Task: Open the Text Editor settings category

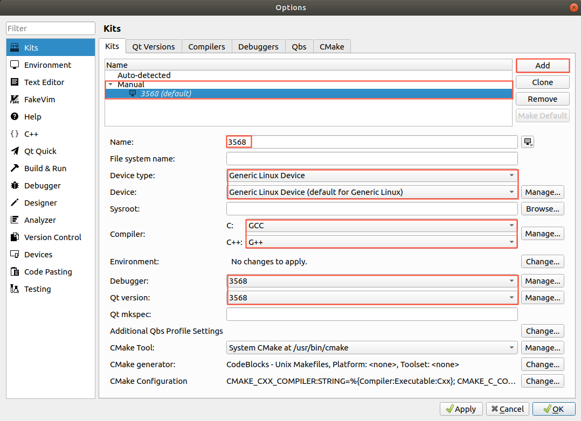Action: tap(44, 82)
